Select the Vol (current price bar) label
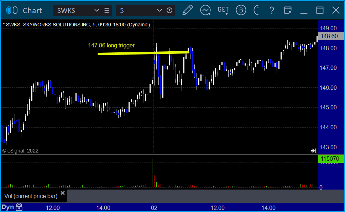 [x=31, y=196]
